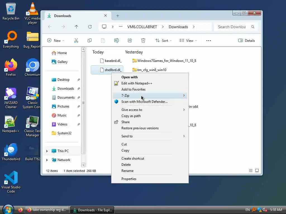
Task: Click the Start orb button
Action: coord(8,210)
